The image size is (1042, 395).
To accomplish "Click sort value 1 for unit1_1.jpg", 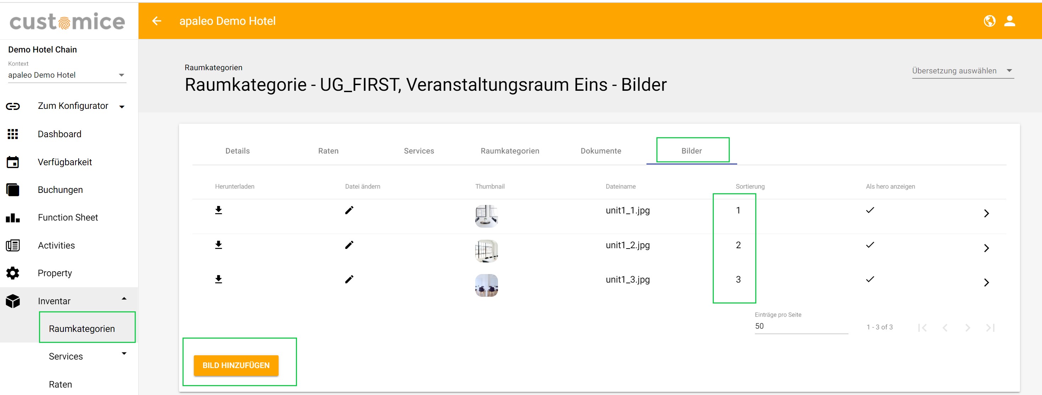I will click(x=738, y=211).
